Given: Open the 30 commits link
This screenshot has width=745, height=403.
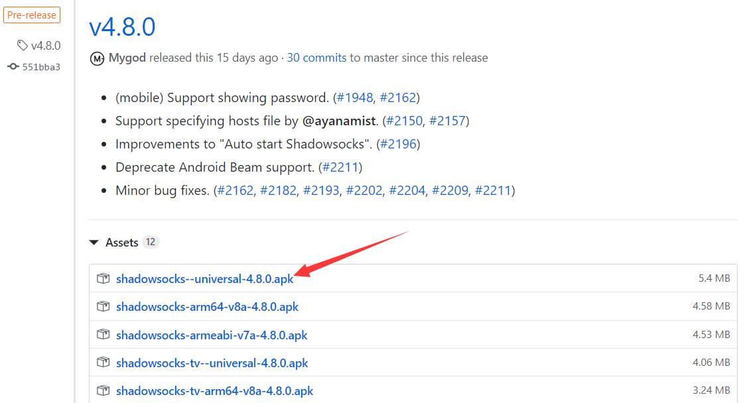Looking at the screenshot, I should [x=316, y=58].
